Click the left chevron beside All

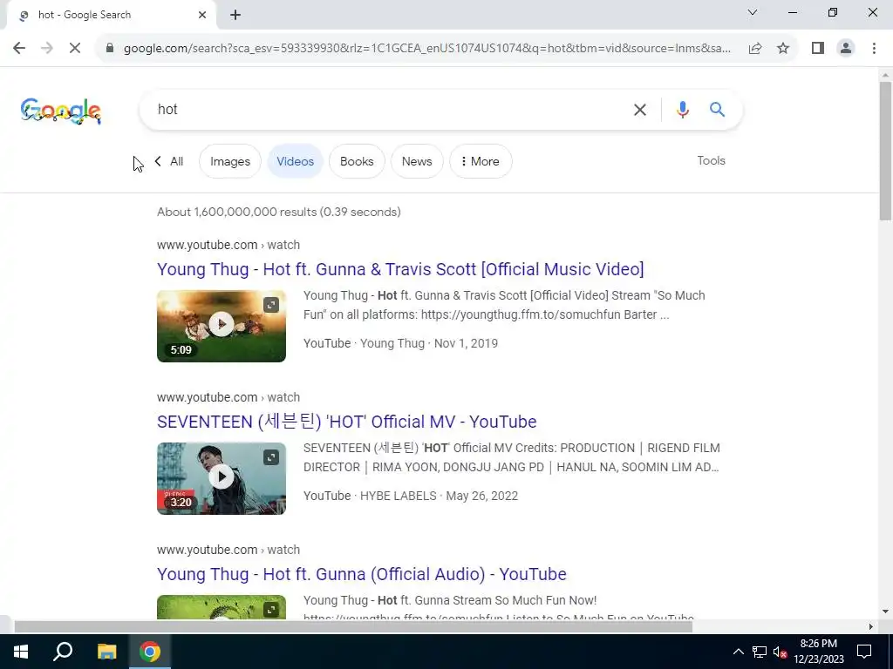coord(158,161)
